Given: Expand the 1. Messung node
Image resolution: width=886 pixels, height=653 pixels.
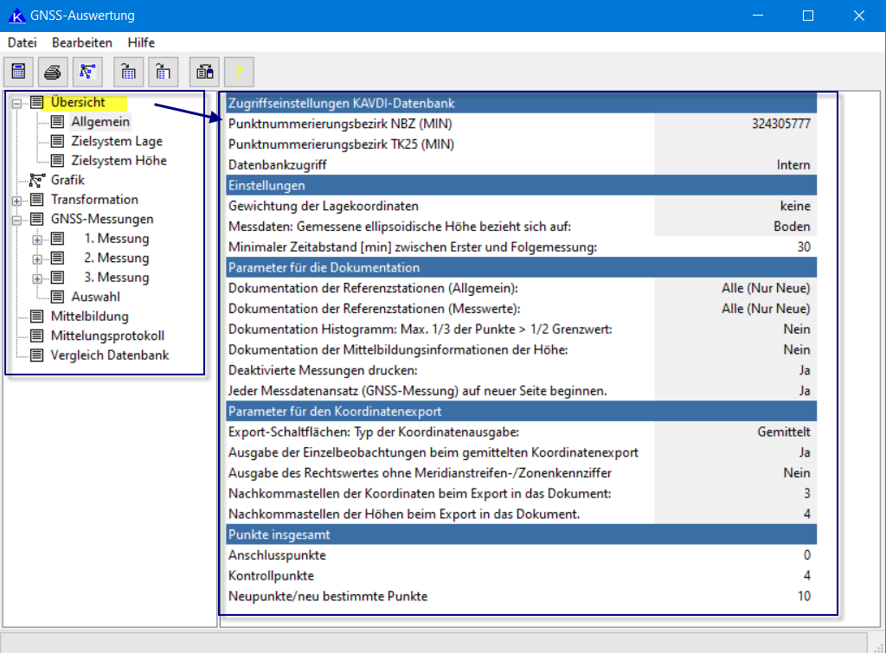Looking at the screenshot, I should click(x=37, y=240).
